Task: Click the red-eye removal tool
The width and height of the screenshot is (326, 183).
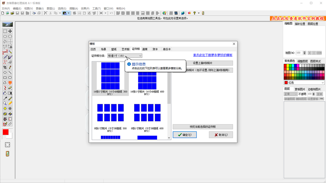Action: tap(5, 119)
